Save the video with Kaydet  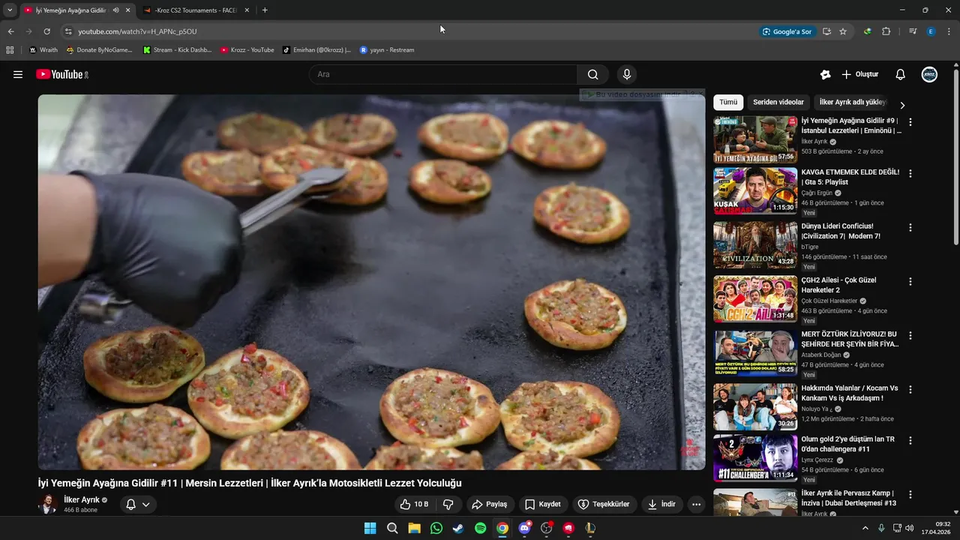(x=543, y=504)
